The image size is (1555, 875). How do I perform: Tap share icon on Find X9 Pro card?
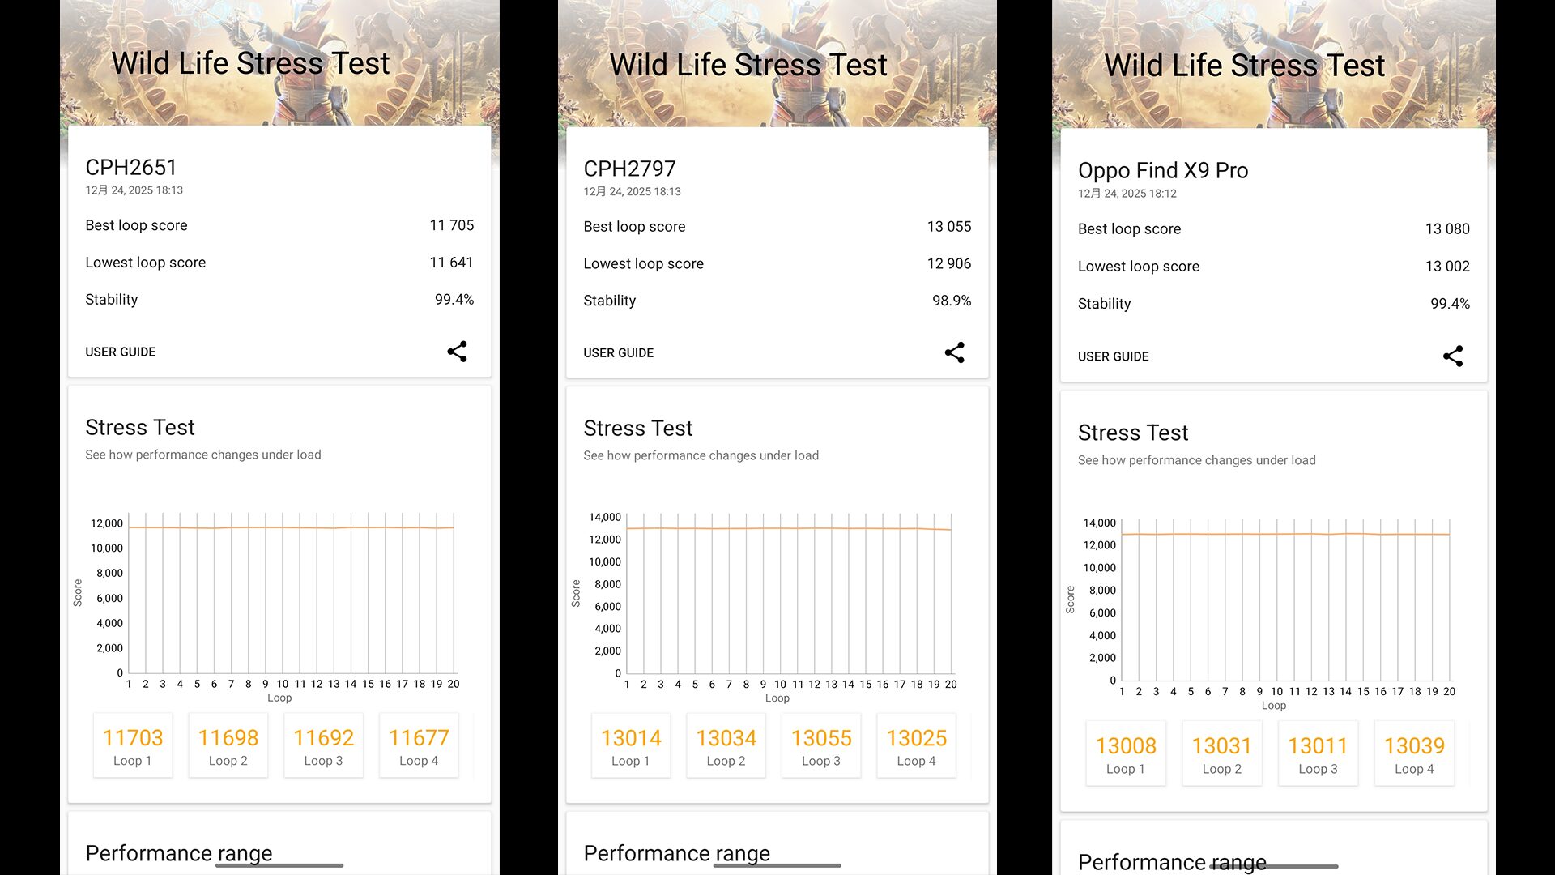click(x=1452, y=356)
